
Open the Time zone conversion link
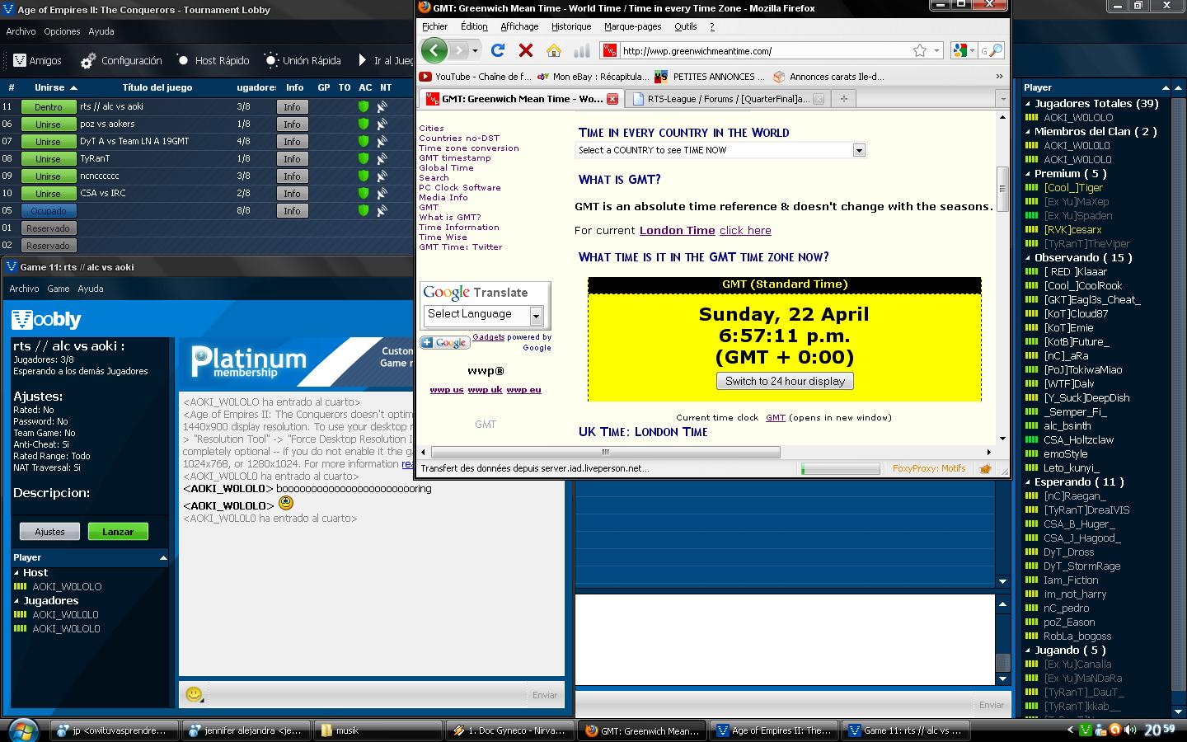[x=469, y=148]
